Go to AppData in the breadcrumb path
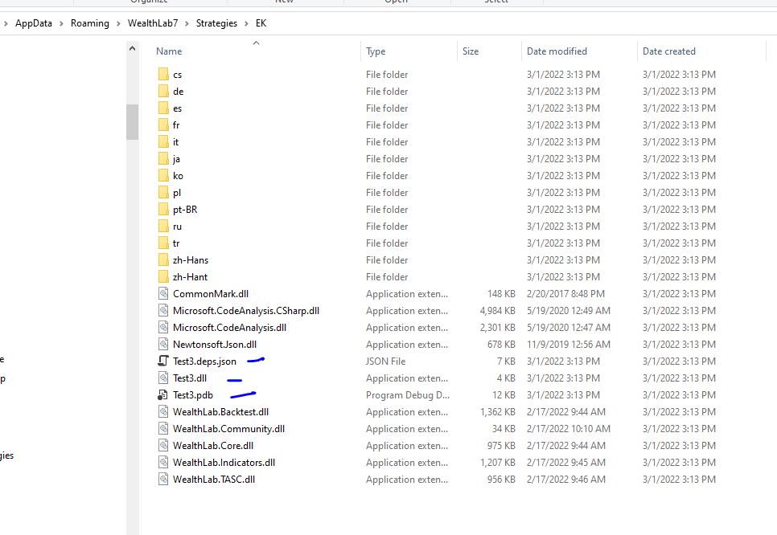This screenshot has height=535, width=777. tap(34, 23)
